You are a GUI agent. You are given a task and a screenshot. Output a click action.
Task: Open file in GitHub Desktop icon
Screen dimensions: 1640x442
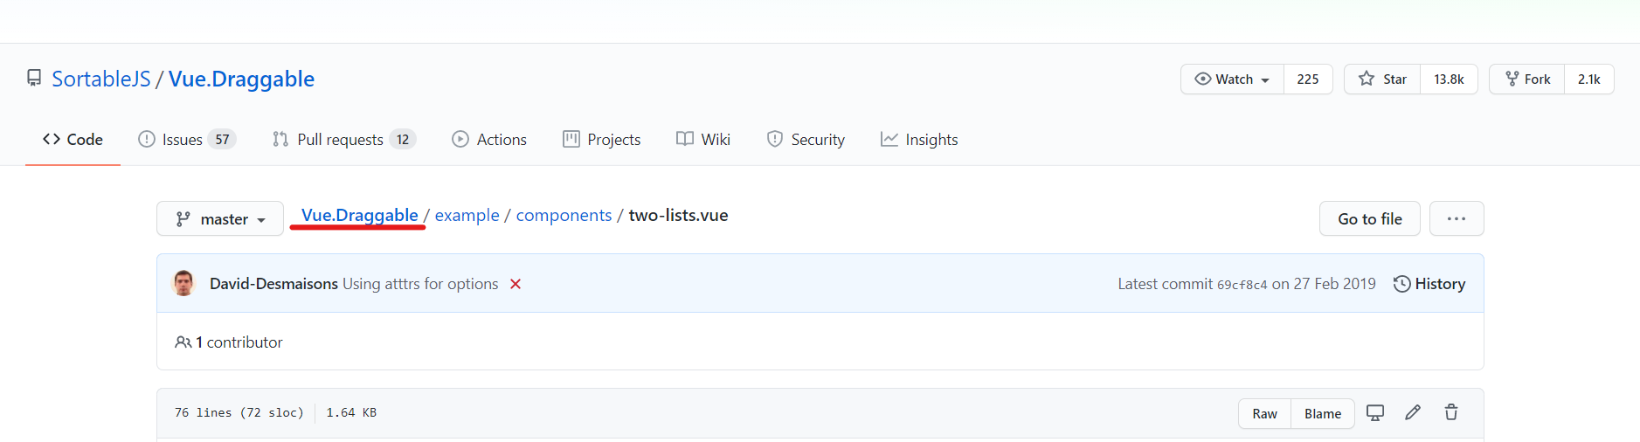click(1375, 412)
